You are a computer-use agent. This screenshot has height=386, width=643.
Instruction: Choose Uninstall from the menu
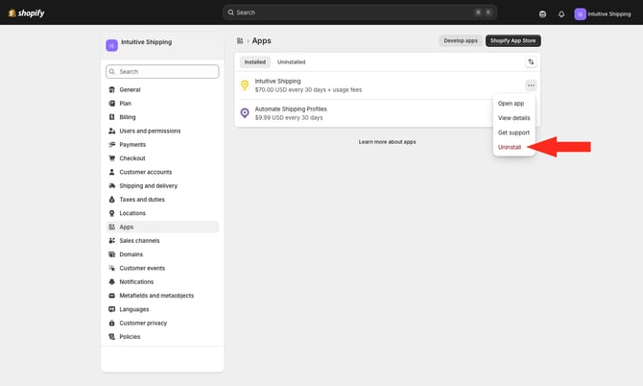coord(510,147)
